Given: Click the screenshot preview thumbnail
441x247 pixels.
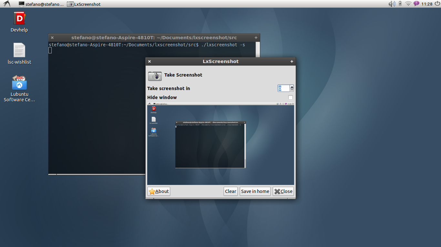Looking at the screenshot, I should 221,144.
